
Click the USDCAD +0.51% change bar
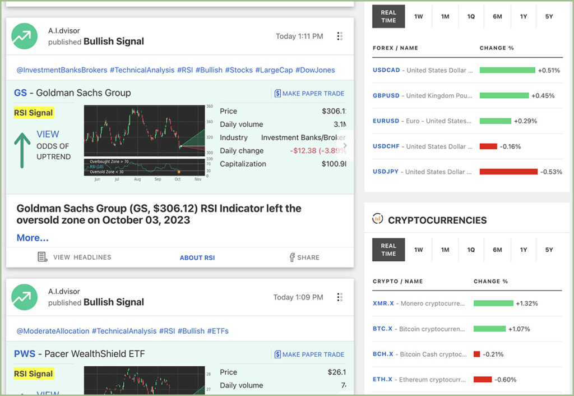pos(507,70)
